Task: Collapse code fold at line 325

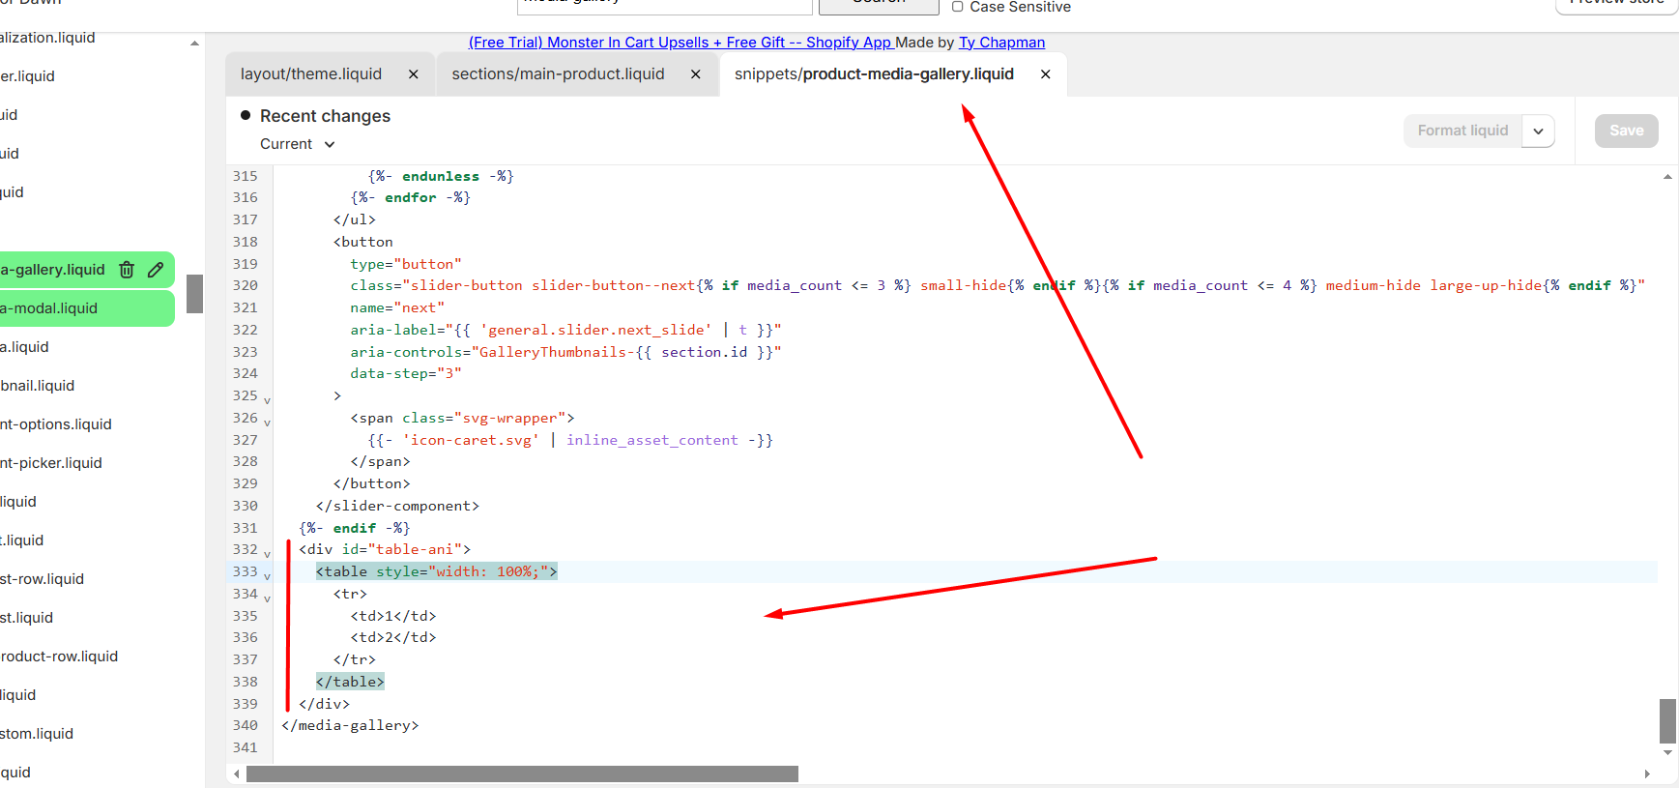Action: click(x=267, y=399)
